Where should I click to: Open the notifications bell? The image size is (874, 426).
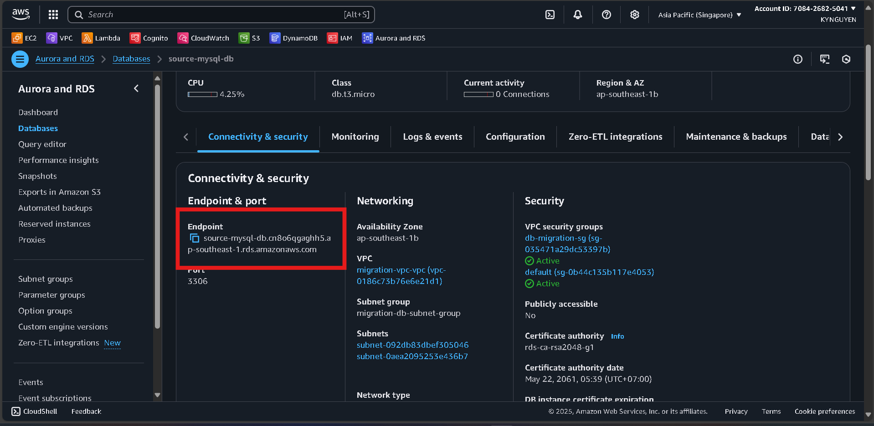coord(577,15)
